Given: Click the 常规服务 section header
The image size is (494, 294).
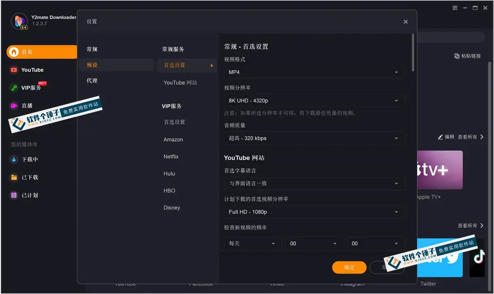Looking at the screenshot, I should [173, 49].
